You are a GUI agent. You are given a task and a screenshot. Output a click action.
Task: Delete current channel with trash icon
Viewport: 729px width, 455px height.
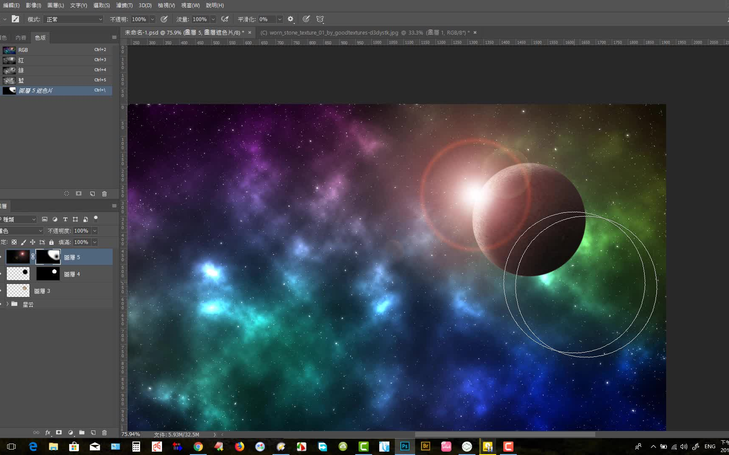(x=104, y=193)
